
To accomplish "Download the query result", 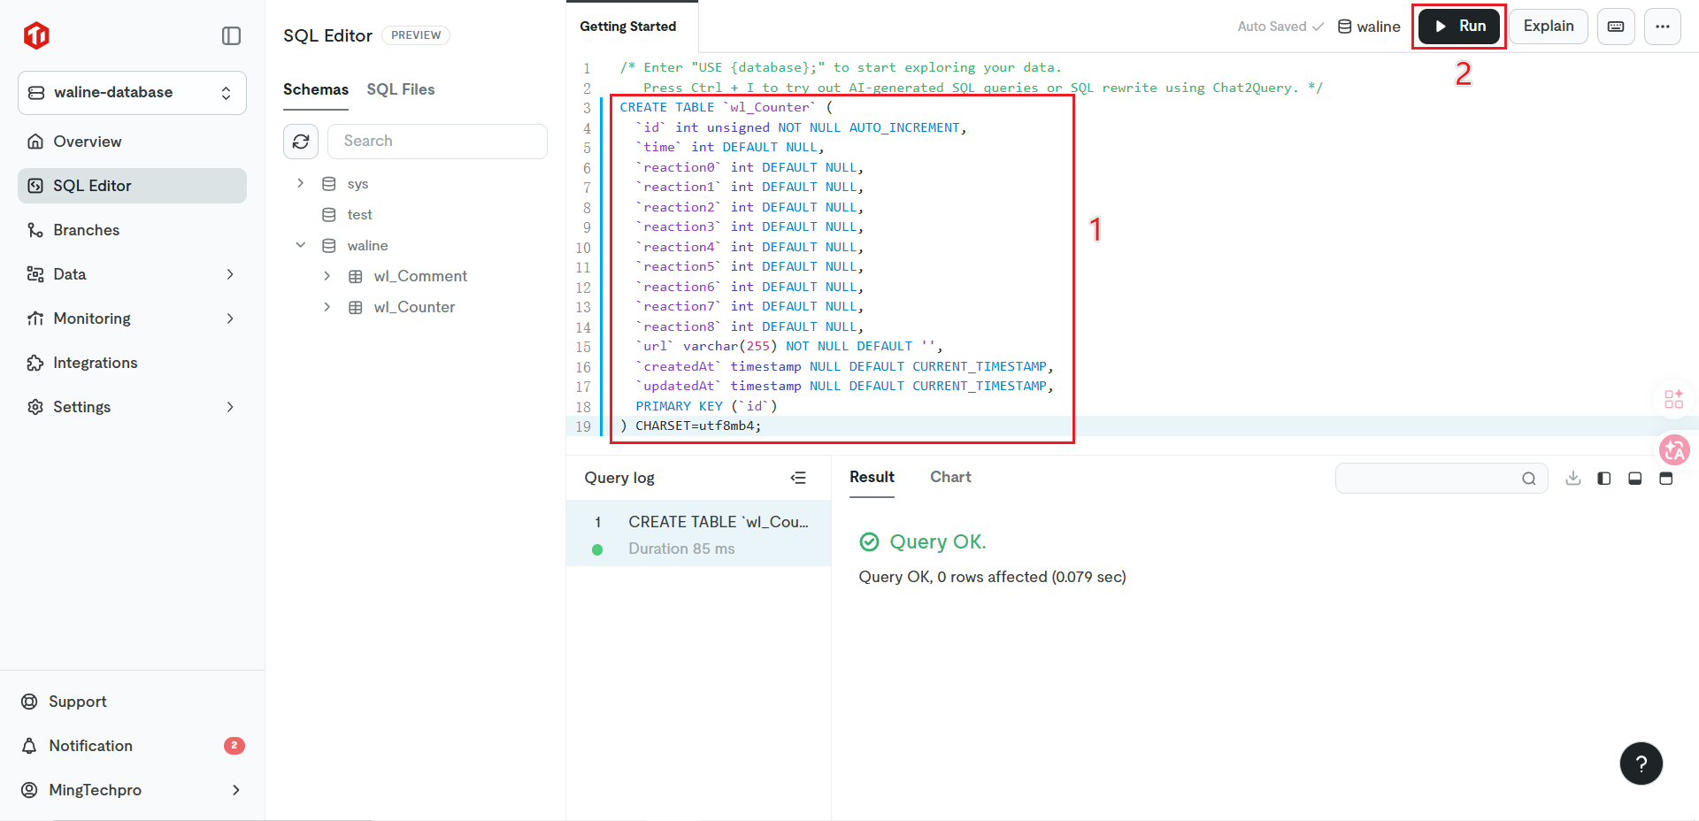I will 1573,478.
